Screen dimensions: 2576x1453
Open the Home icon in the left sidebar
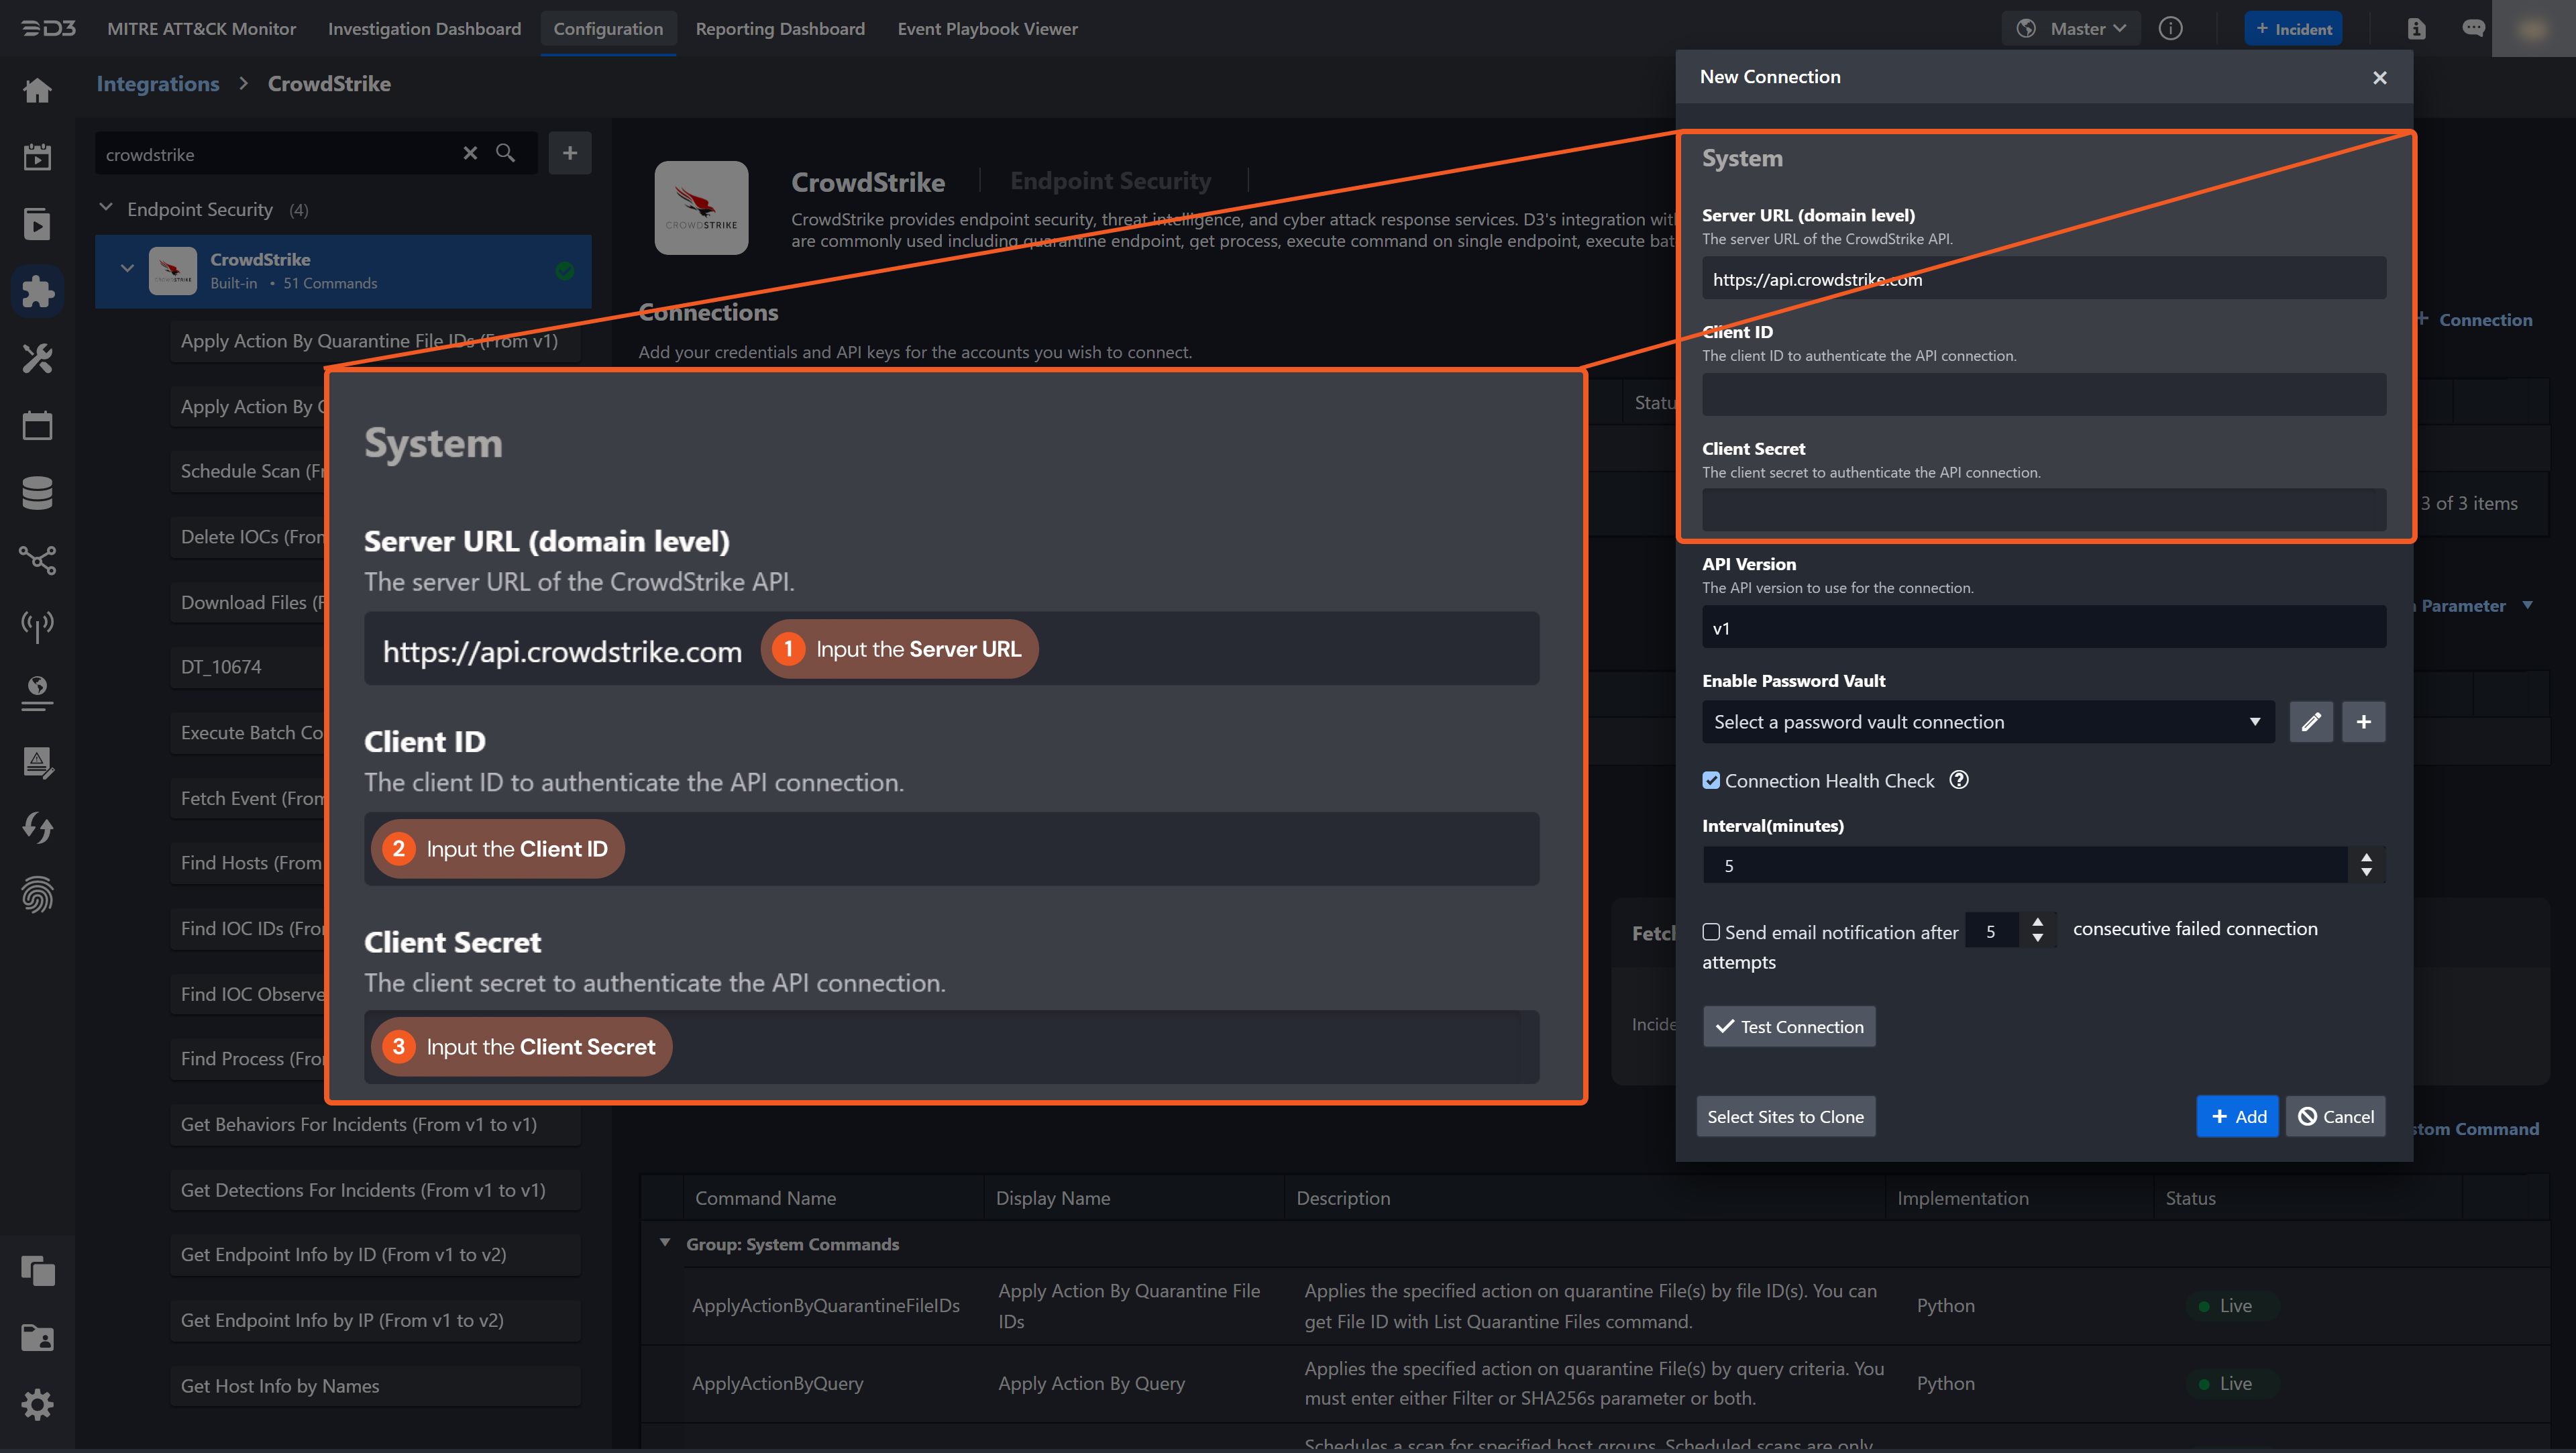tap(37, 90)
